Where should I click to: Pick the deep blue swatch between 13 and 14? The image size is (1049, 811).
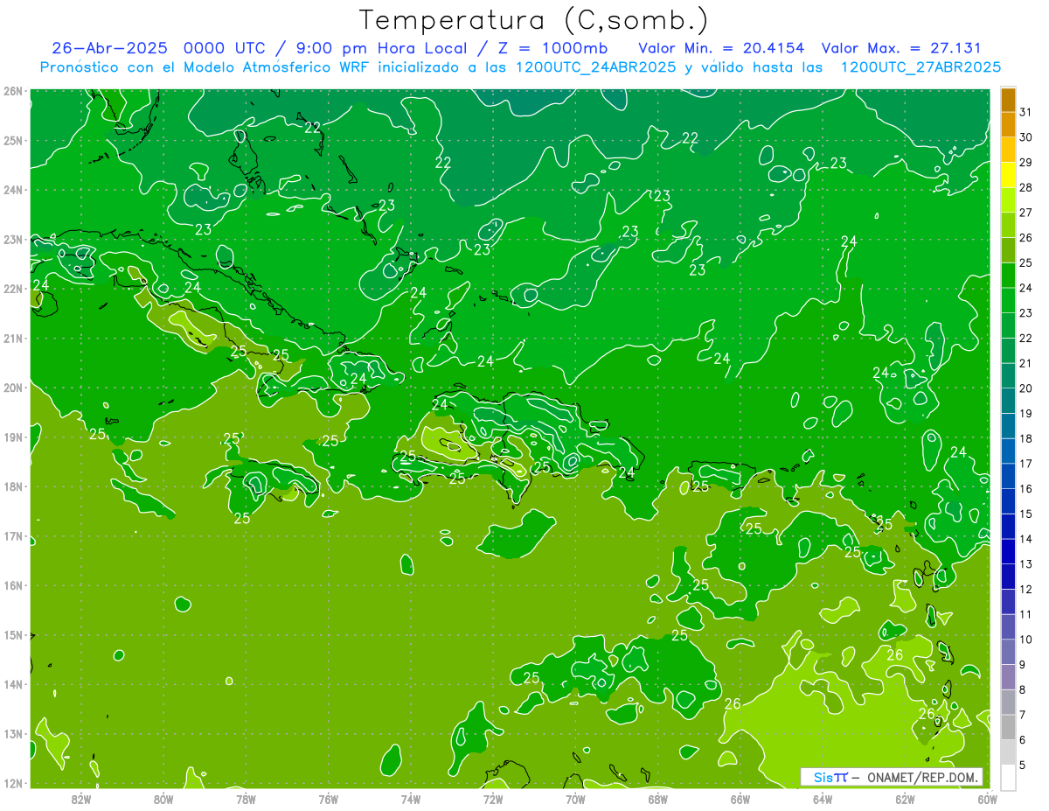pos(1008,551)
